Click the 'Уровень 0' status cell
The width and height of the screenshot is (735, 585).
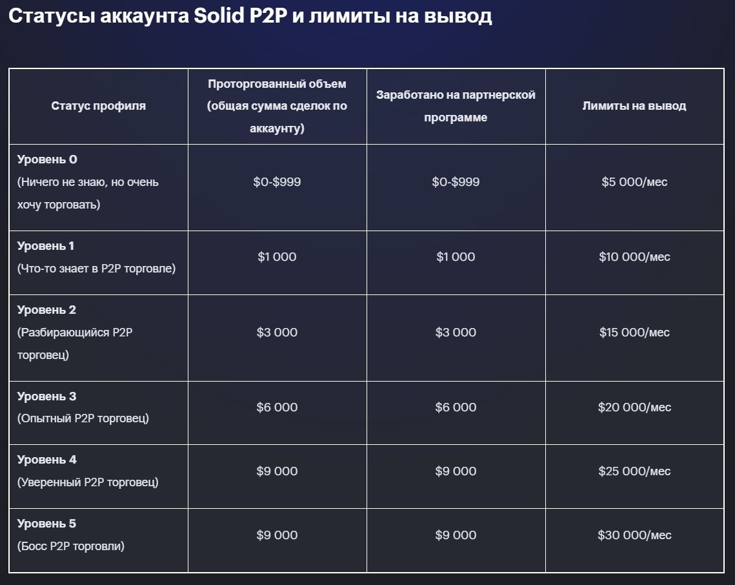(99, 188)
